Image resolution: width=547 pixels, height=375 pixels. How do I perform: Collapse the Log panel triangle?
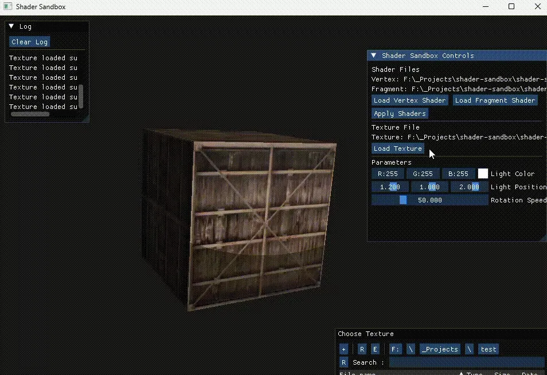11,26
